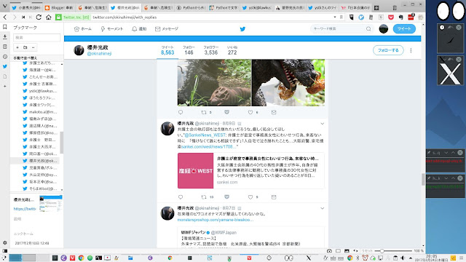Open the @okinahimeji profile handle link
The height and width of the screenshot is (262, 466).
[x=99, y=53]
